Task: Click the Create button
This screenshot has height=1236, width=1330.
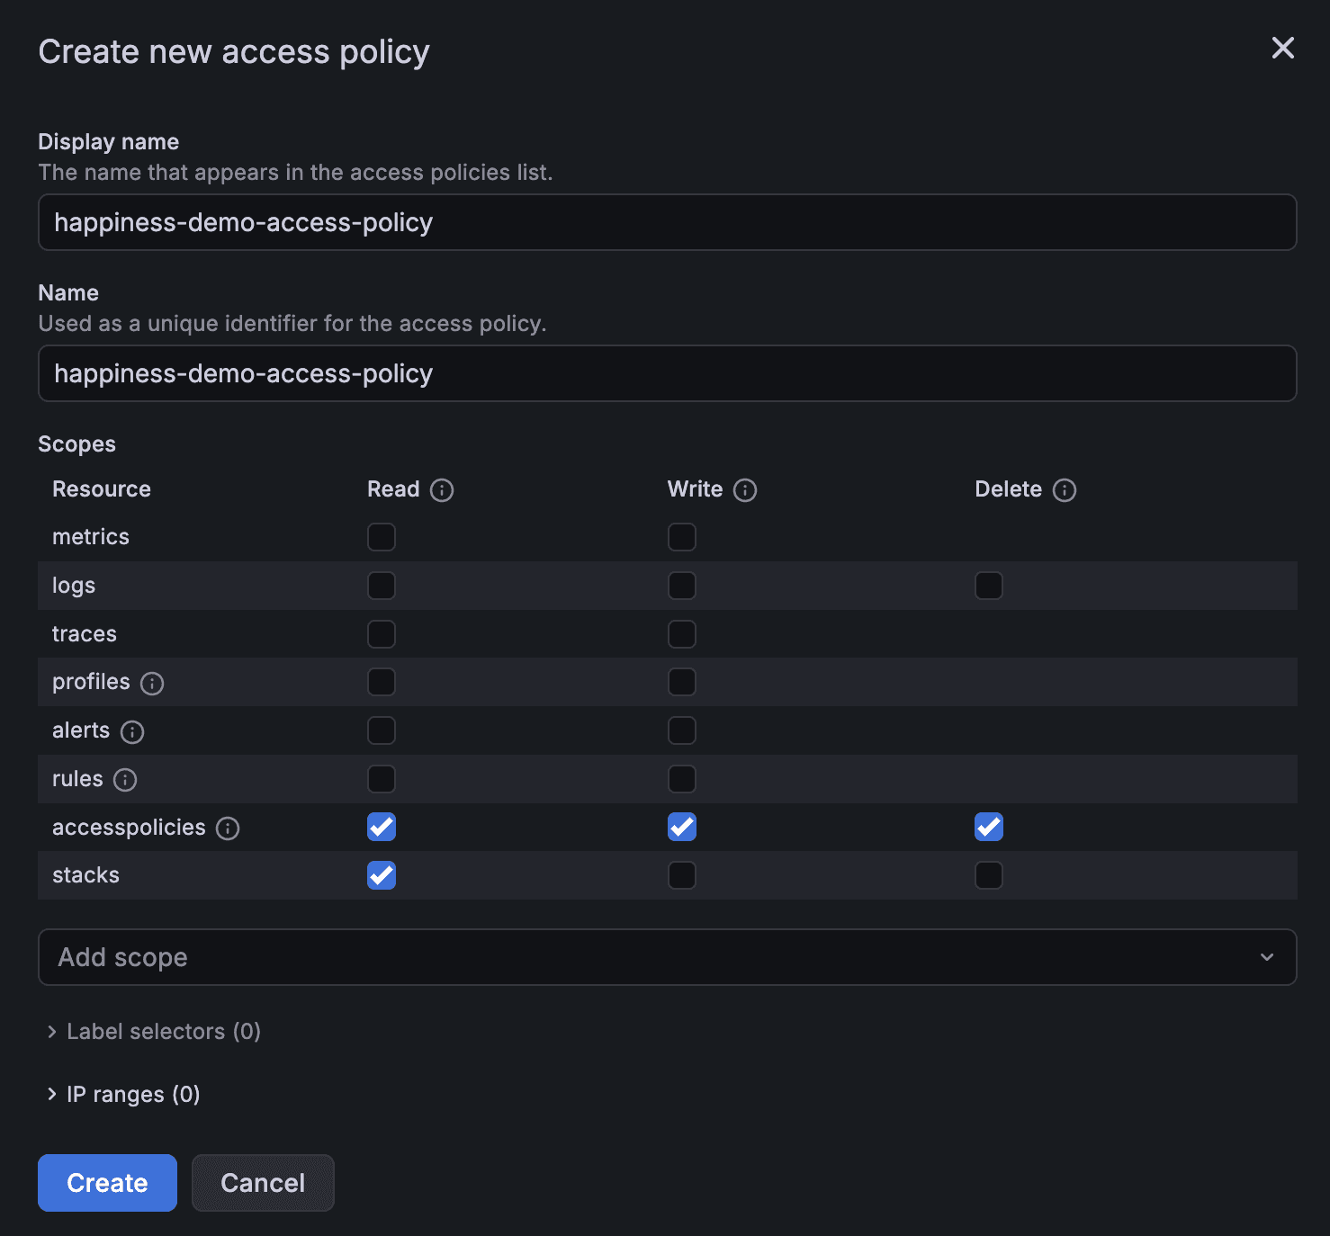Action: (x=107, y=1183)
